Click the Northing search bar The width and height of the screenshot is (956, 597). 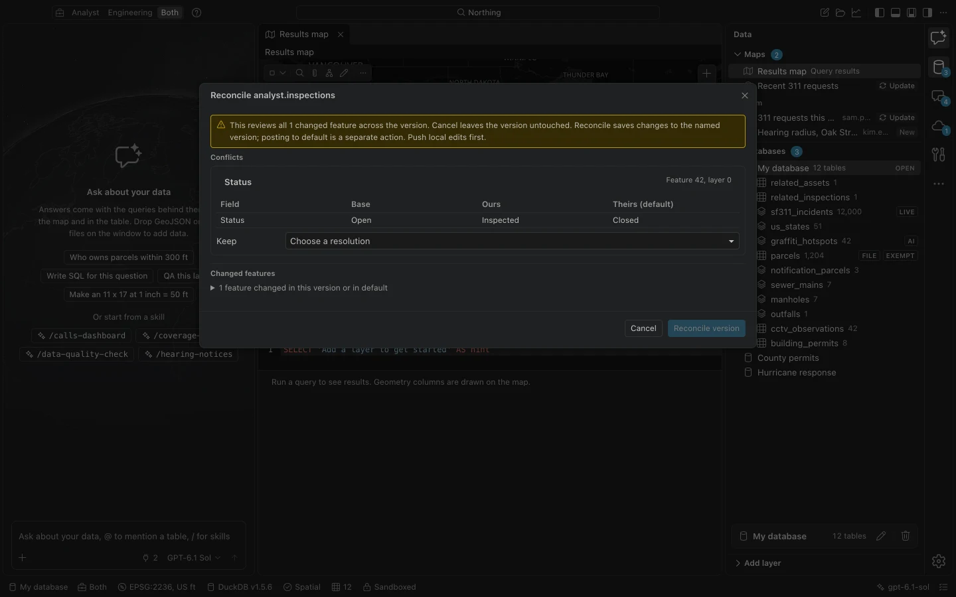[x=478, y=13]
